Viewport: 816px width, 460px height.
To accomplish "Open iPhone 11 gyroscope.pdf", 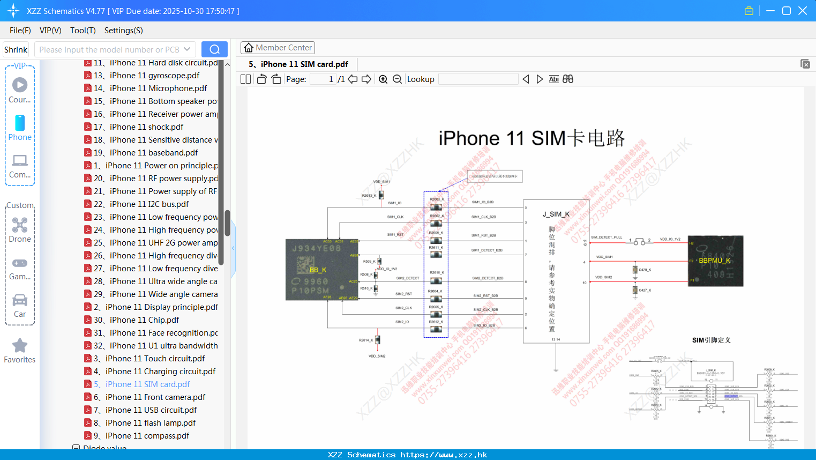I will pos(147,76).
